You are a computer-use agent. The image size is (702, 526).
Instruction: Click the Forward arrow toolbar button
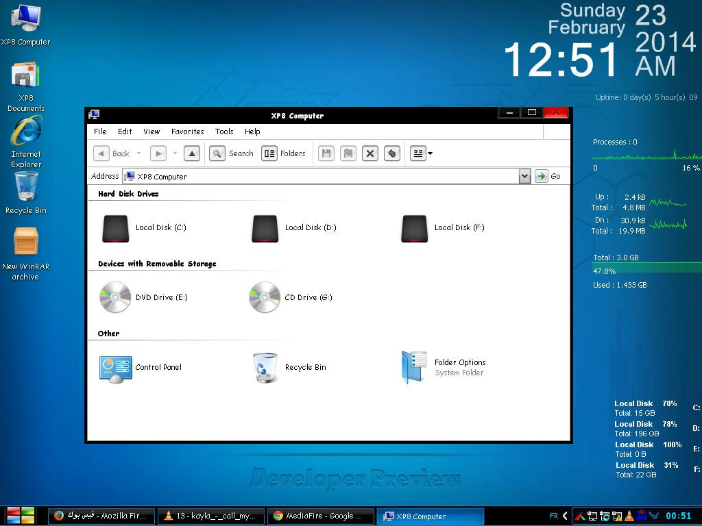coord(158,153)
